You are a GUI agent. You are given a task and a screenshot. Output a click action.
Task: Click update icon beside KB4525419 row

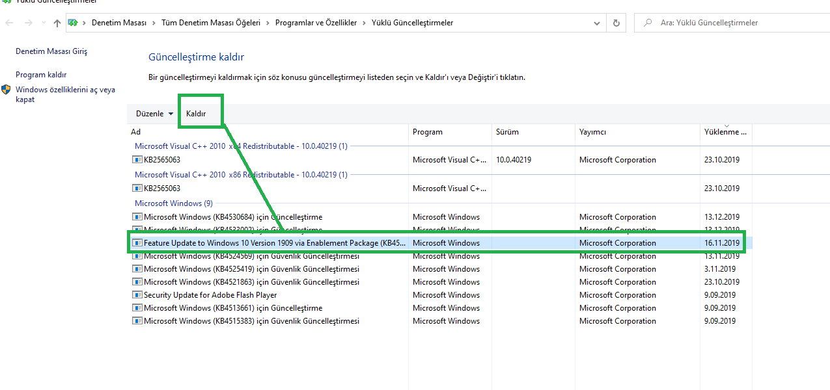click(137, 269)
